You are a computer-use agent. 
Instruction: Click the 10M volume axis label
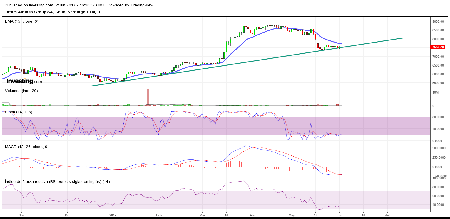pos(435,92)
